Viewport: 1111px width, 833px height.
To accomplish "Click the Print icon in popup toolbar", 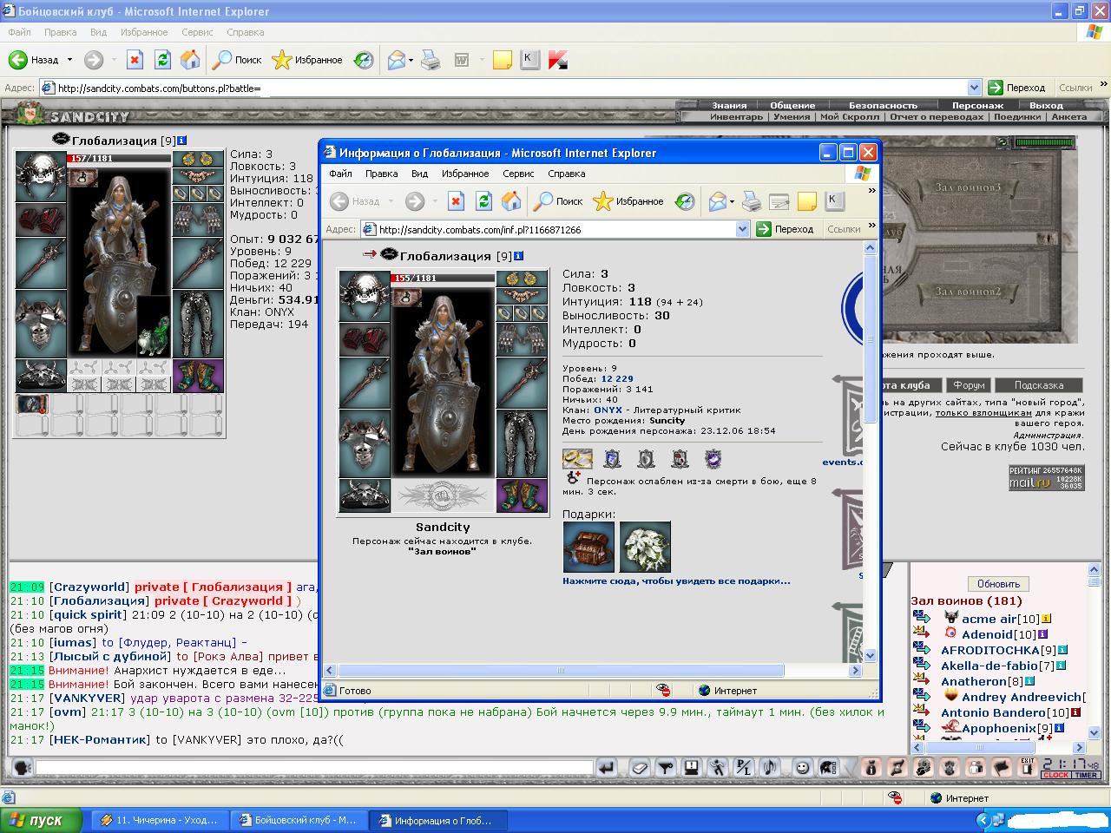I will click(x=752, y=201).
